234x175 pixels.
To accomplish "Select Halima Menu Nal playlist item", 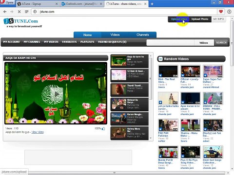I will point(130,133).
